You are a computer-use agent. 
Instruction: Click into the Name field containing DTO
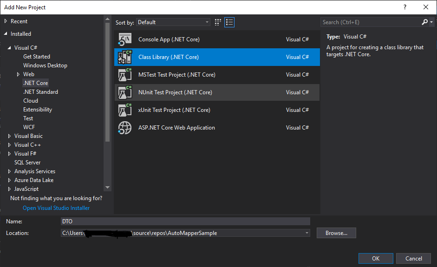185,221
